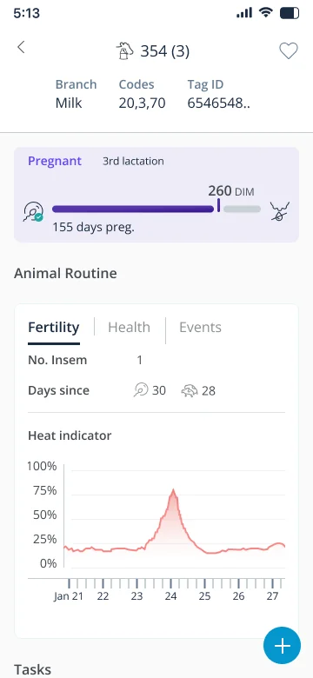Click the truncated Tag ID value 6546548..
The image size is (313, 678).
(x=218, y=103)
